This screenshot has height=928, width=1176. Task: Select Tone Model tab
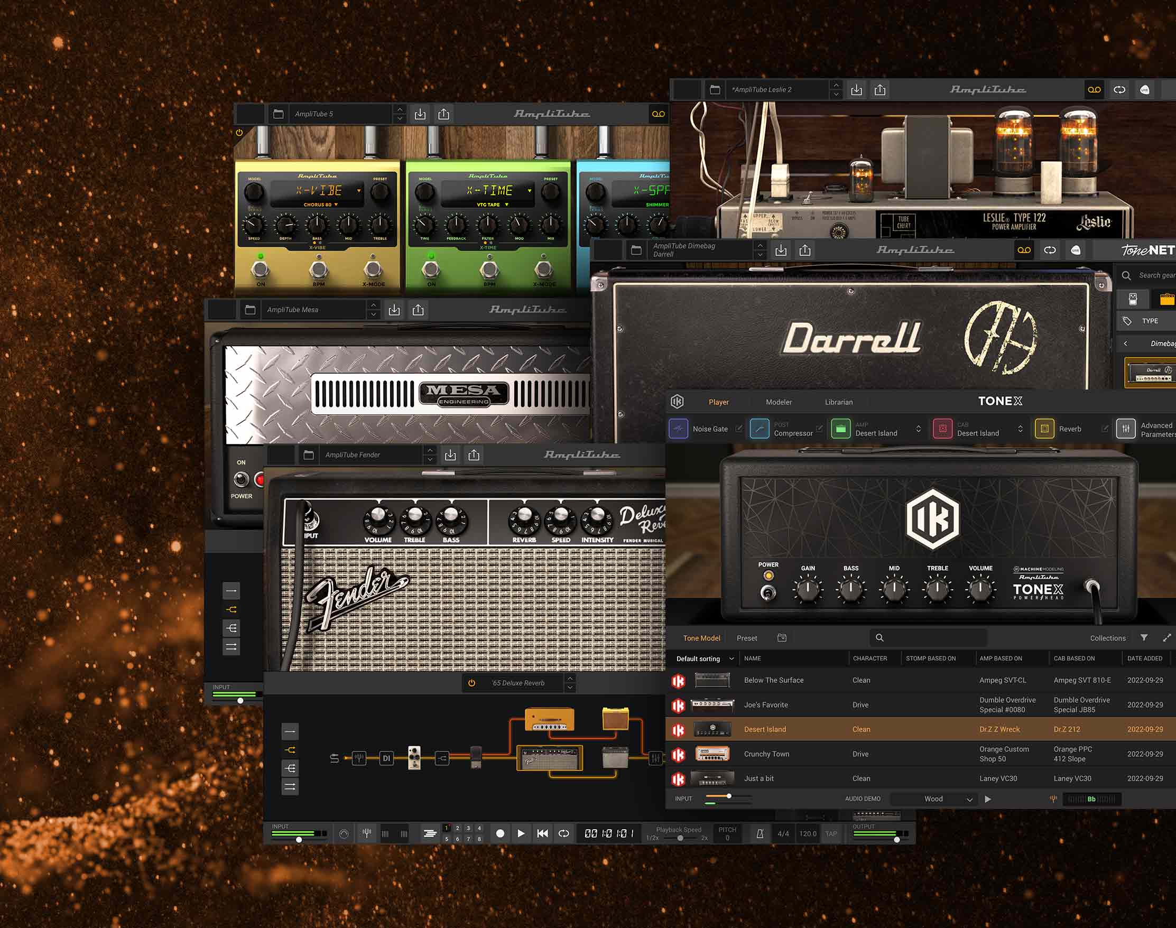click(701, 638)
